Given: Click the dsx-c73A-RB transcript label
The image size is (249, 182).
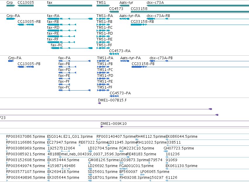Looking at the screenshot, I should (x=158, y=16).
